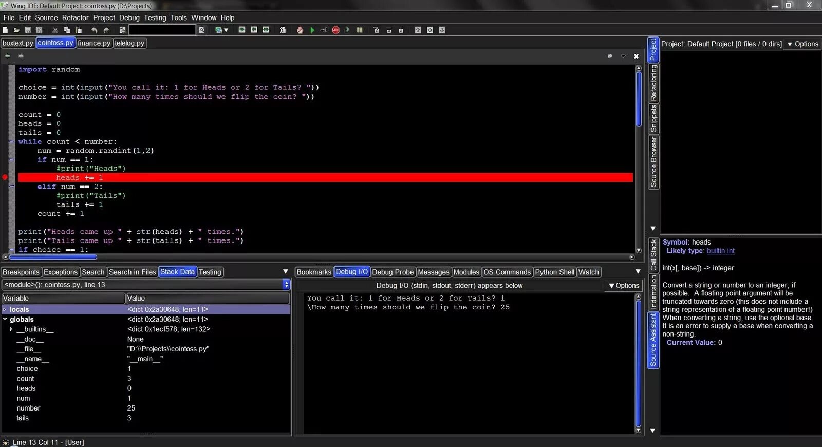Click the red breakpoint dot on line 13
Viewport: 822px width, 447px height.
click(x=5, y=177)
